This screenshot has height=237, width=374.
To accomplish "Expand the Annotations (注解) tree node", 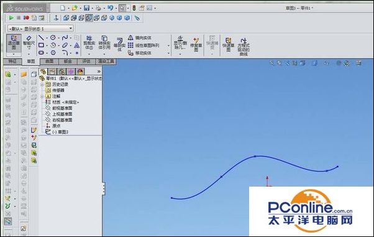I will click(x=42, y=96).
